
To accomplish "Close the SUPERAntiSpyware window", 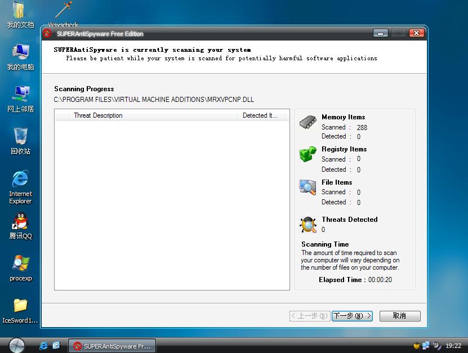I will point(416,33).
